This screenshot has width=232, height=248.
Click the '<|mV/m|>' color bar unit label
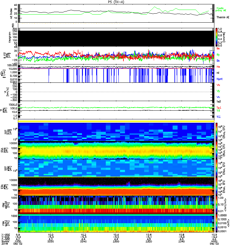(226, 205)
